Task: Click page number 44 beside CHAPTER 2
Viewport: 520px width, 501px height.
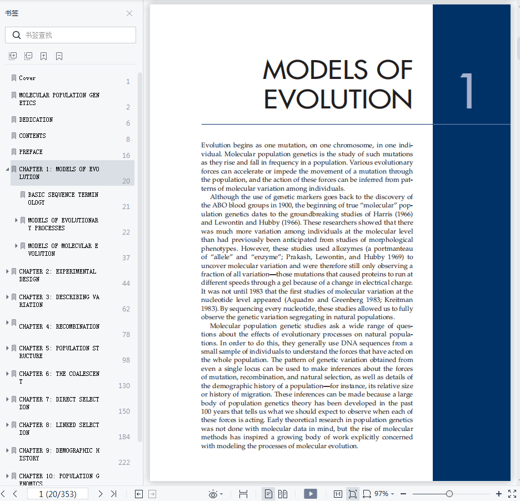Action: pos(126,284)
